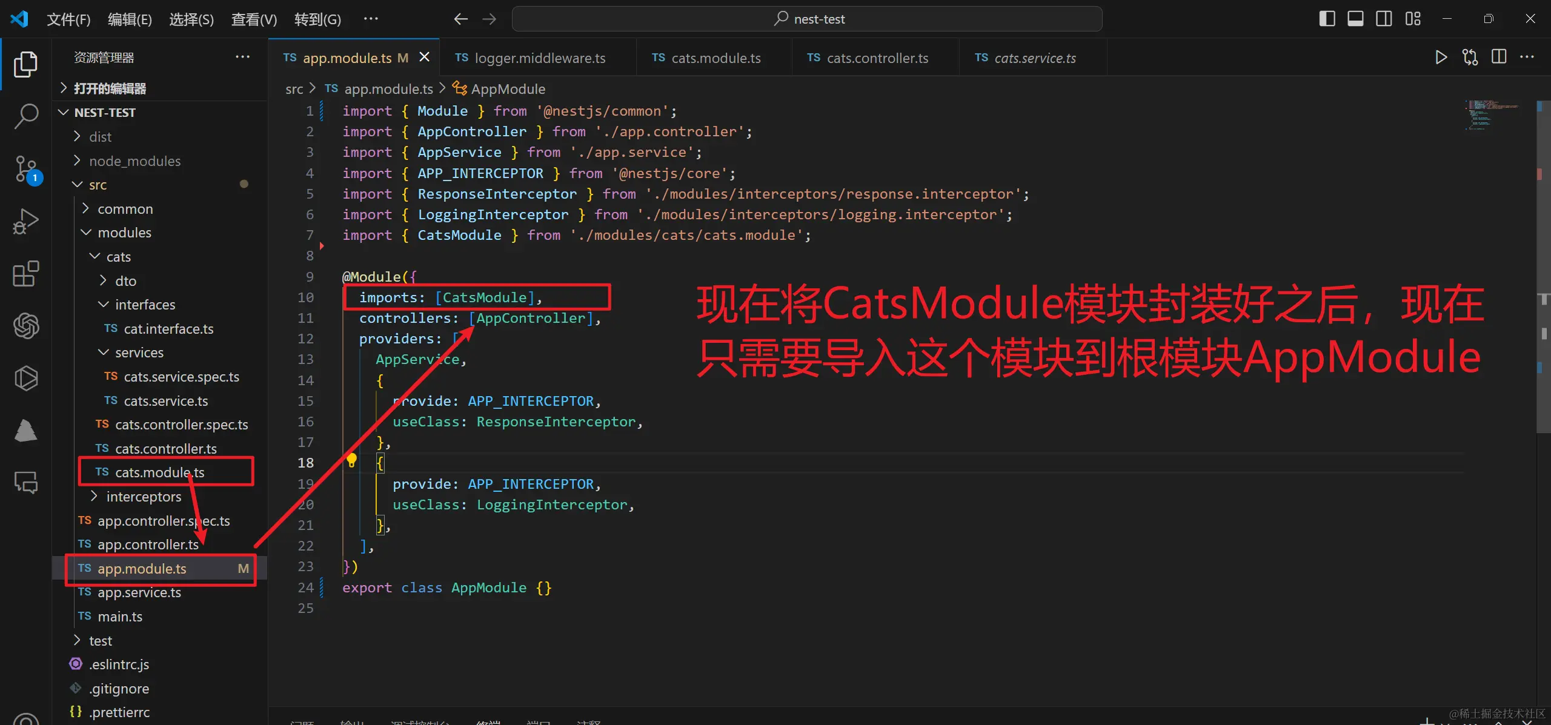Click the code minimap preview

[x=1492, y=115]
